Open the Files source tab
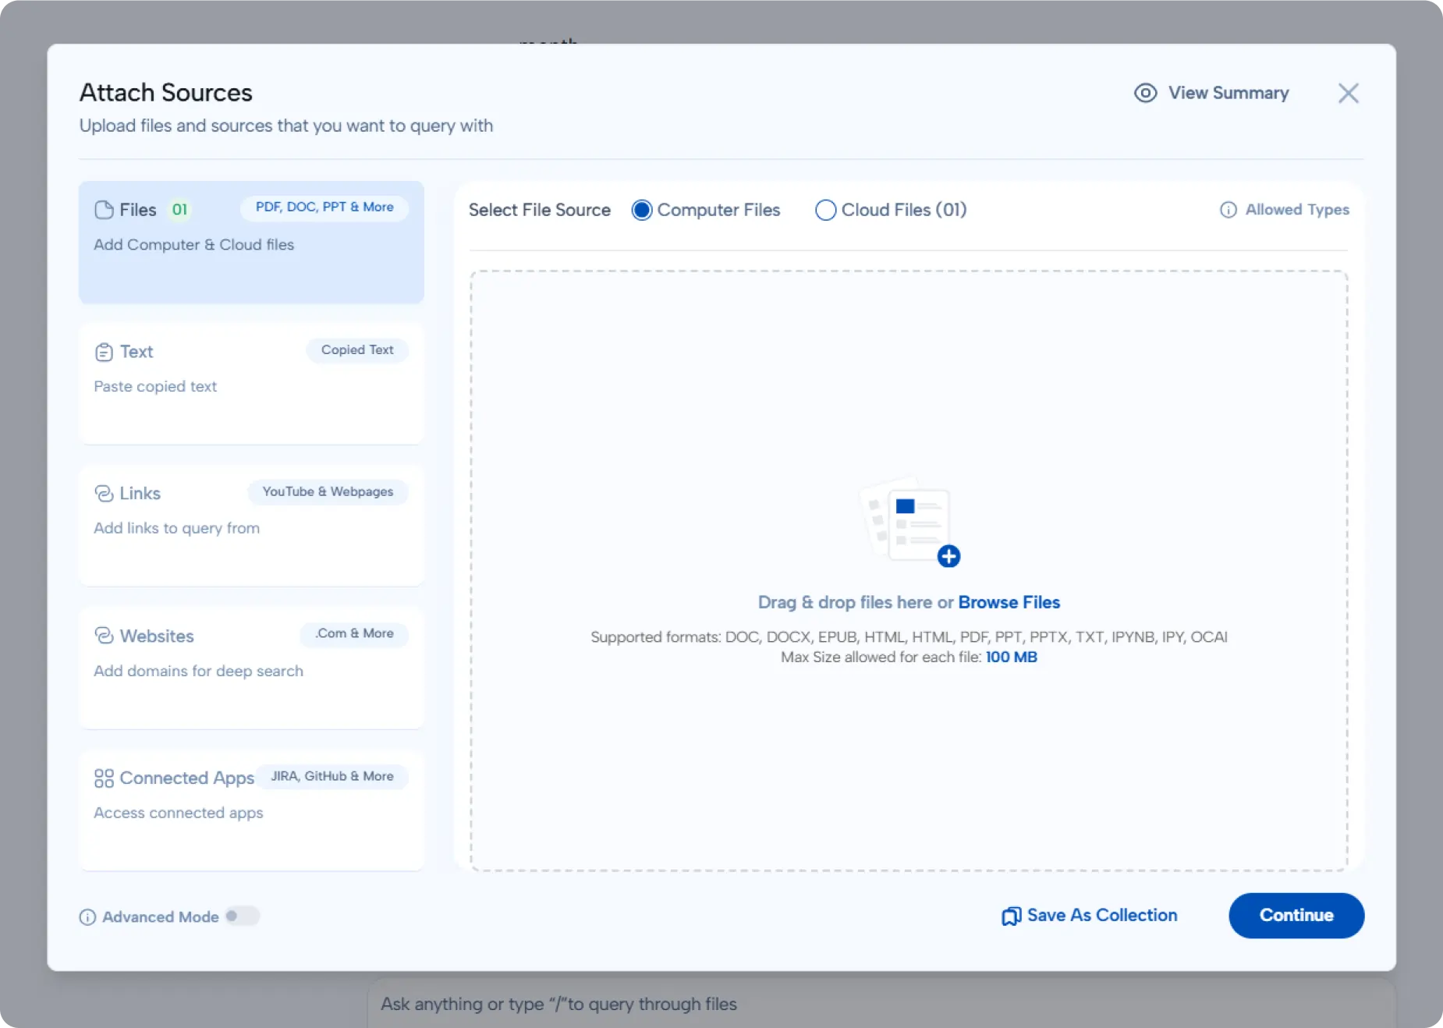1443x1028 pixels. pyautogui.click(x=251, y=243)
